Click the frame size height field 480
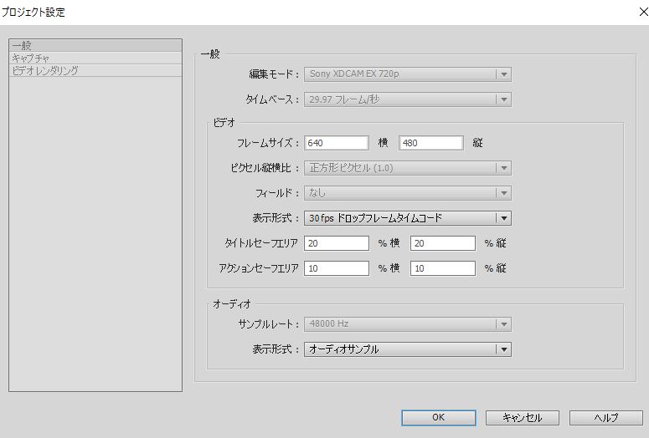Viewport: 649px width, 438px height. pos(431,143)
